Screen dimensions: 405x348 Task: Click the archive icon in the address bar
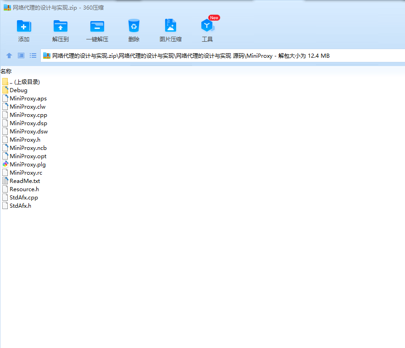click(47, 56)
